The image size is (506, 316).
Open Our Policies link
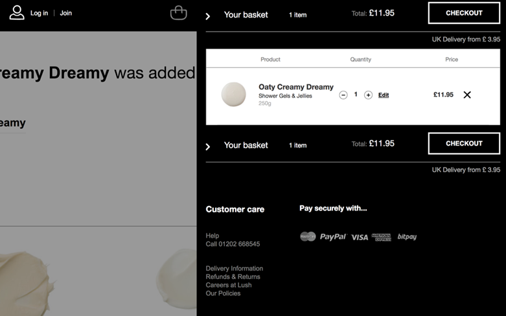223,293
